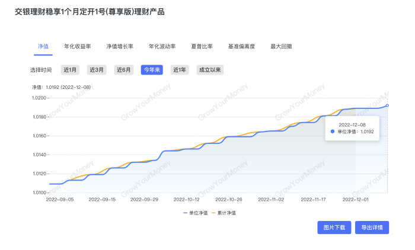
Task: Click the 2022-10-26 x-axis date label
Action: [x=229, y=200]
